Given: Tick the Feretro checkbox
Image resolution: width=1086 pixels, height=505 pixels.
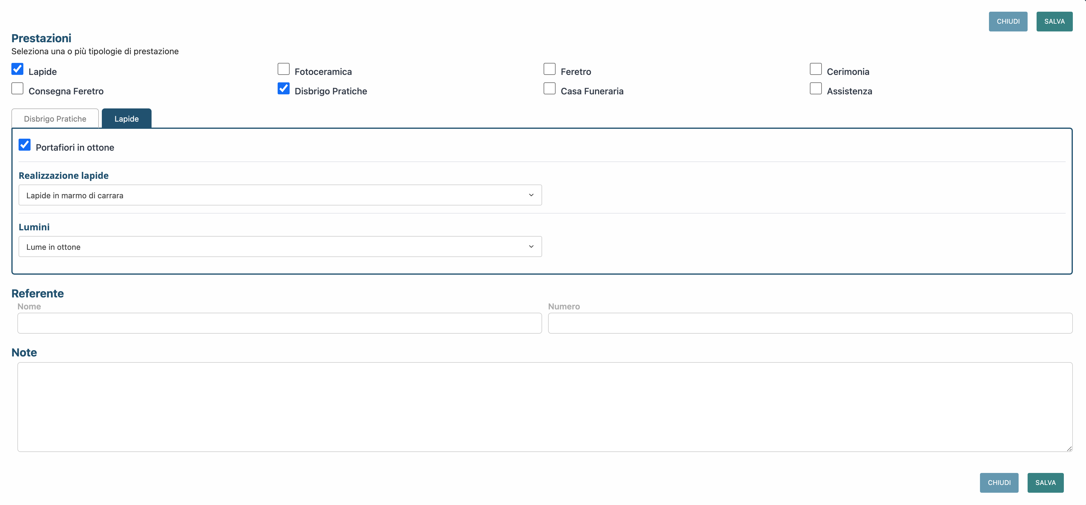Looking at the screenshot, I should (x=549, y=69).
